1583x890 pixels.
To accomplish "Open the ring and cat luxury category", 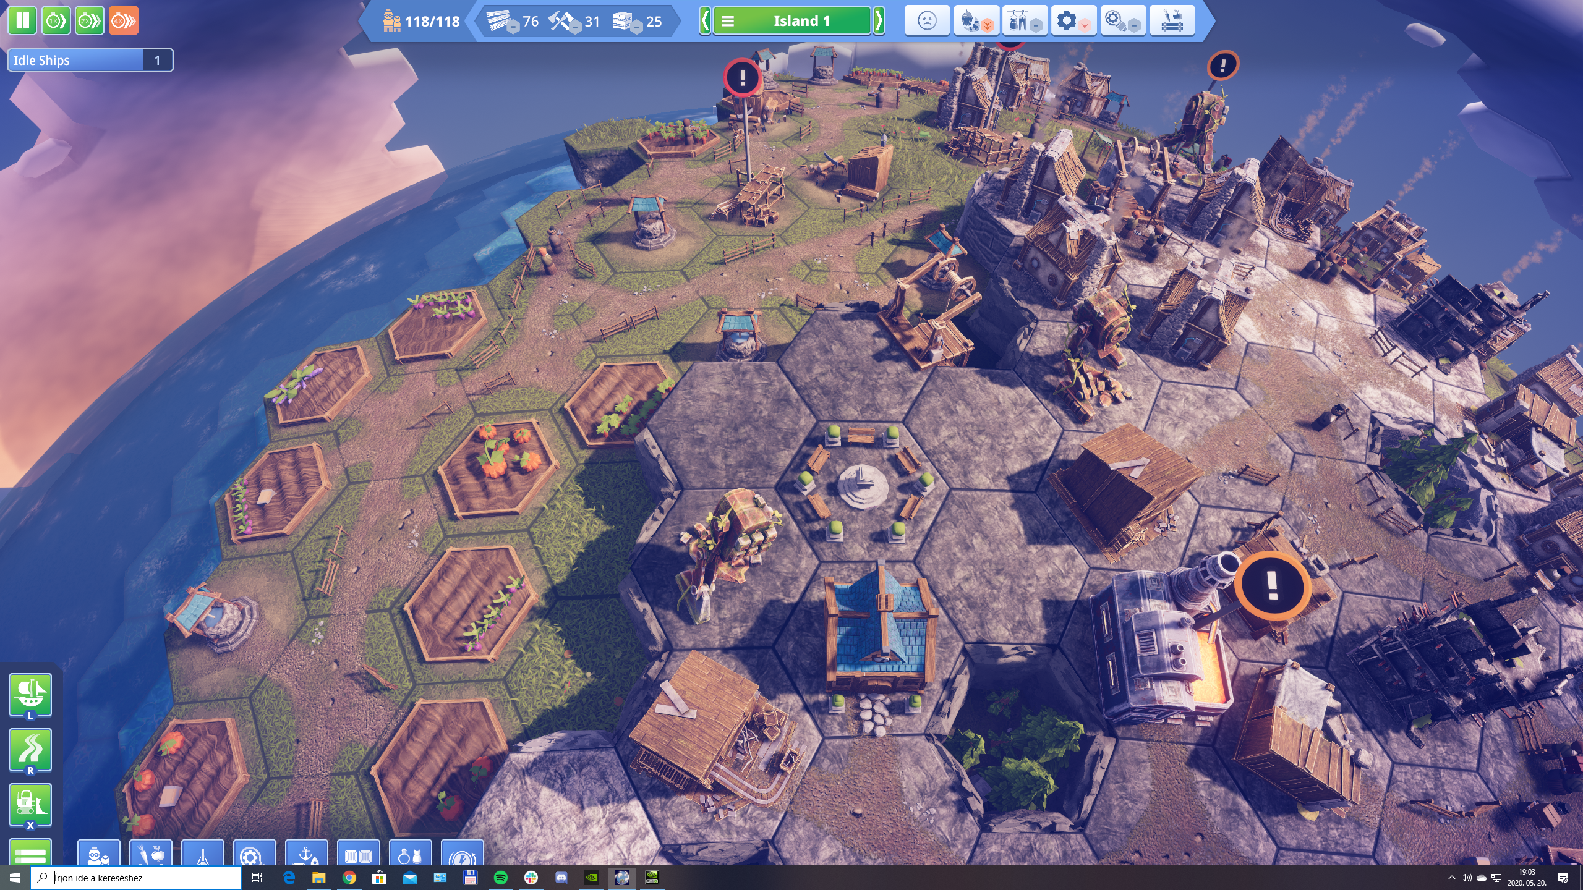I will point(410,854).
